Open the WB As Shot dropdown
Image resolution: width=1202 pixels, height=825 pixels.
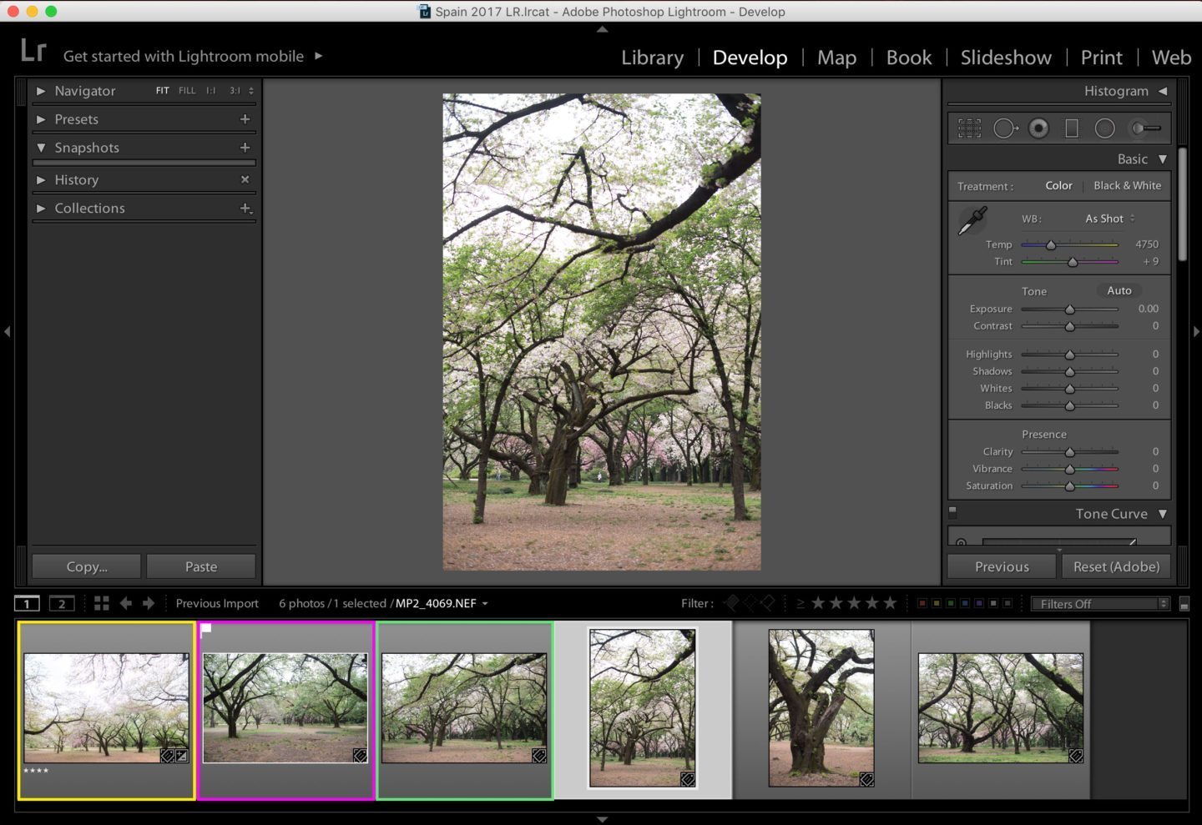point(1110,219)
